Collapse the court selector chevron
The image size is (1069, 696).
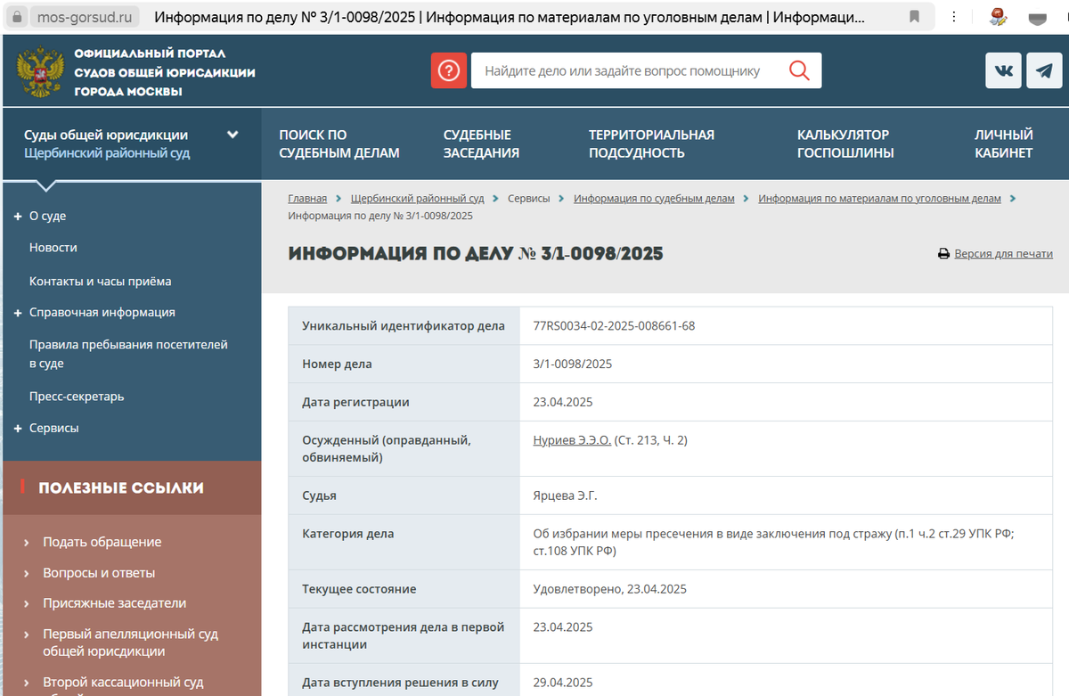point(233,133)
